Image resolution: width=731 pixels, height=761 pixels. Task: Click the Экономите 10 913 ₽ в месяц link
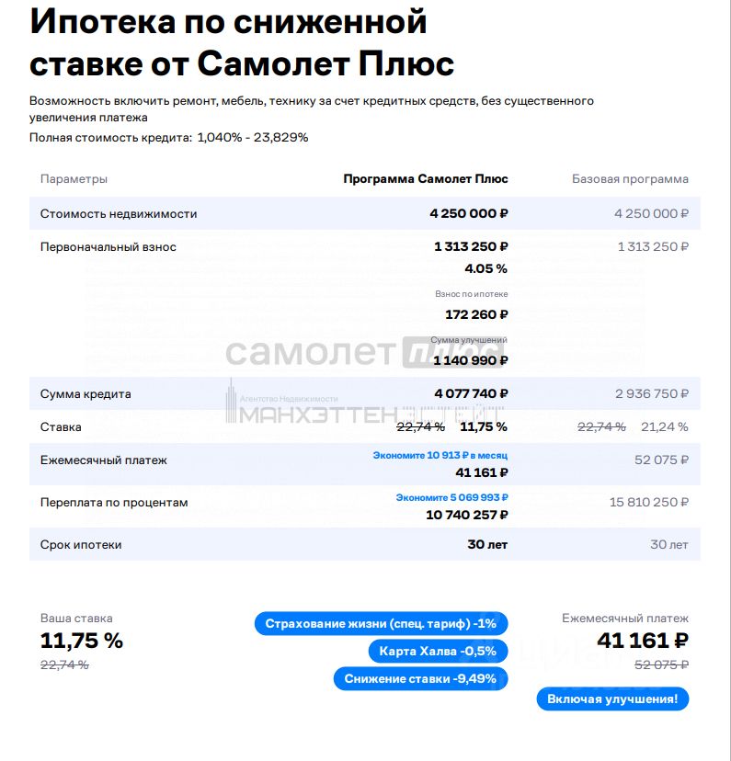coord(440,455)
